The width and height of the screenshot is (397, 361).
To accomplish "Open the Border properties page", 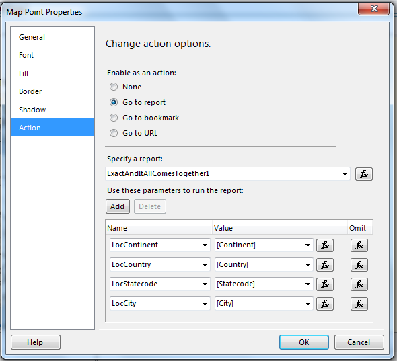I will 52,91.
